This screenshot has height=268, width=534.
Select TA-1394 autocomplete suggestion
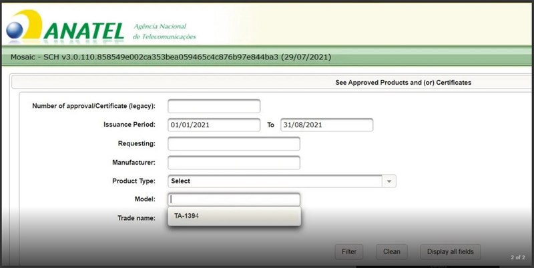(x=234, y=216)
